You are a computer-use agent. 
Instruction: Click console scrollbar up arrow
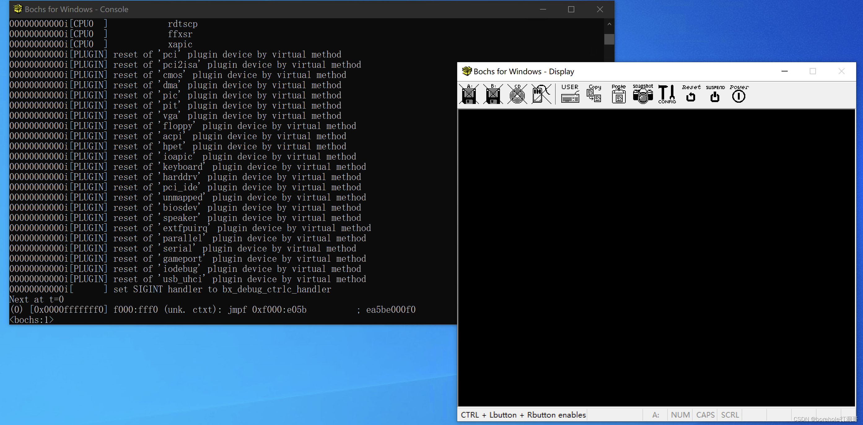609,24
